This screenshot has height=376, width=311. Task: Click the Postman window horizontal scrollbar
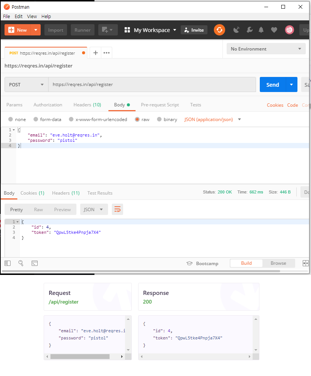[x=141, y=271]
